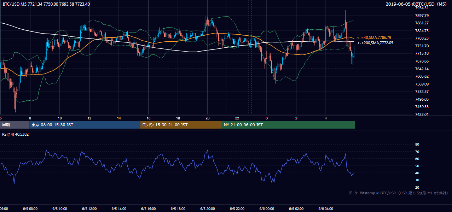Click the RSI 70 level label
The height and width of the screenshot is (212, 452).
(x=417, y=152)
